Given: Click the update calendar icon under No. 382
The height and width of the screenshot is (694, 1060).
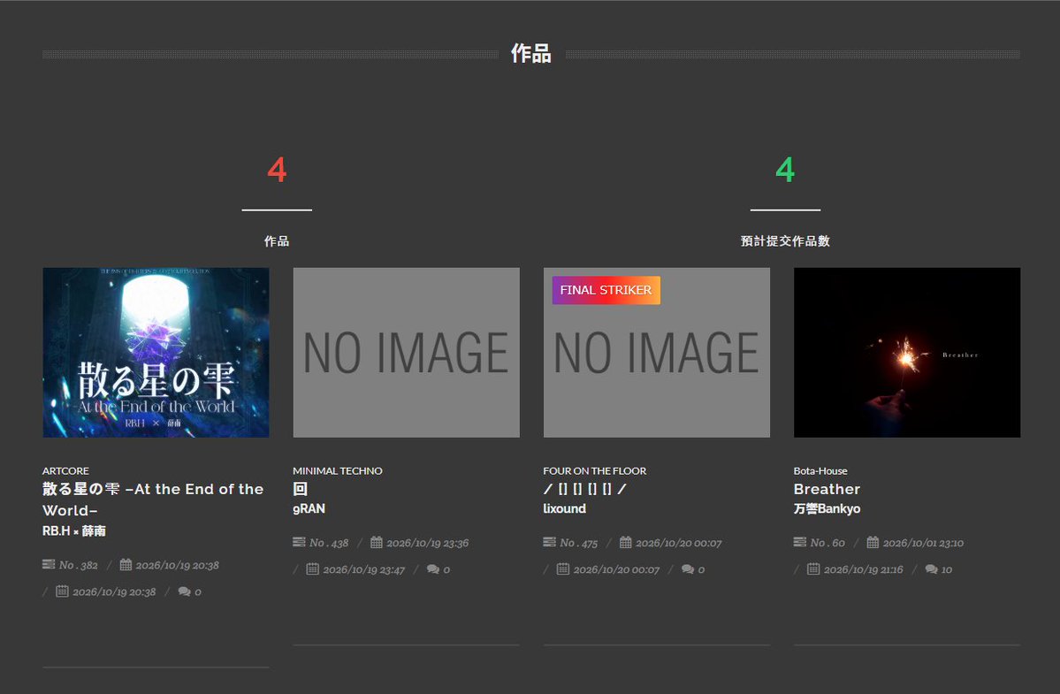Looking at the screenshot, I should click(62, 591).
